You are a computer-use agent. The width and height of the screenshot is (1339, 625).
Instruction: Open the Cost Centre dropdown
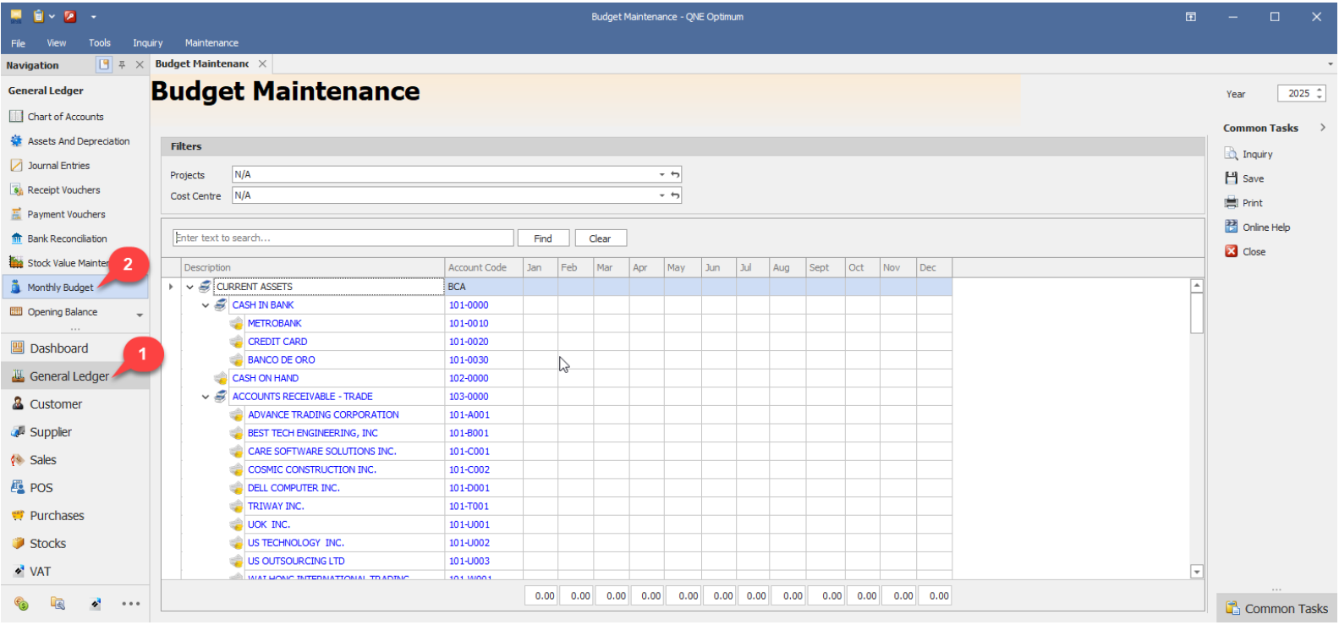661,195
